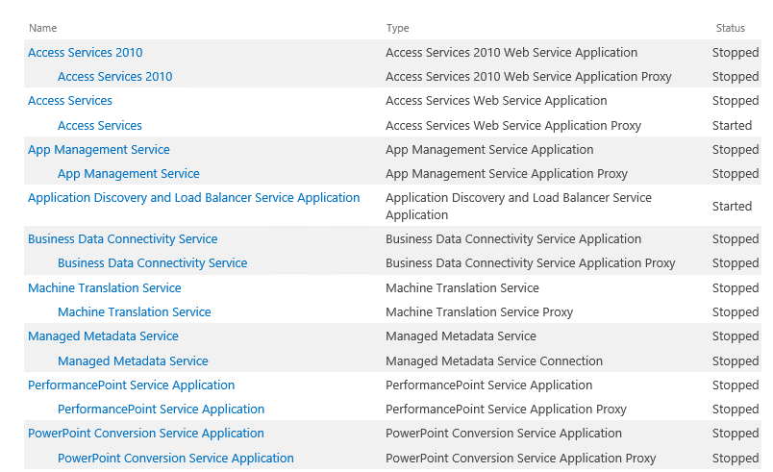Click the indented Access Services proxy link

coord(99,126)
